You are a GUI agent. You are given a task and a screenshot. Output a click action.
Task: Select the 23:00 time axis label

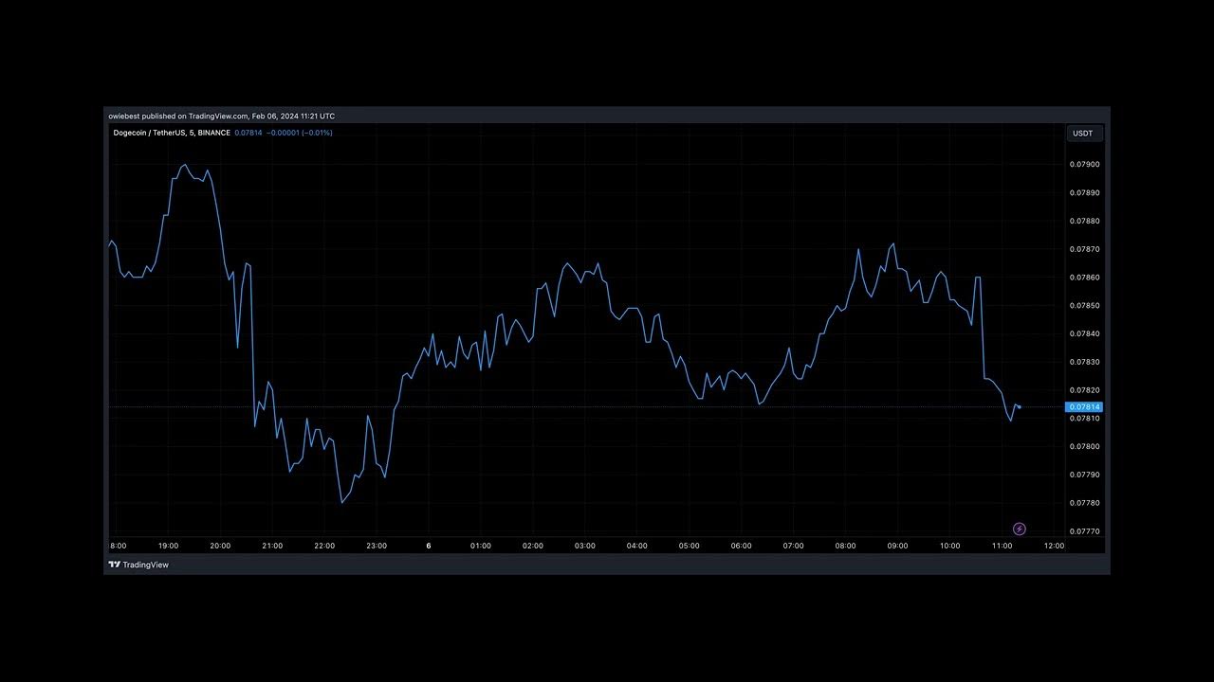(377, 547)
